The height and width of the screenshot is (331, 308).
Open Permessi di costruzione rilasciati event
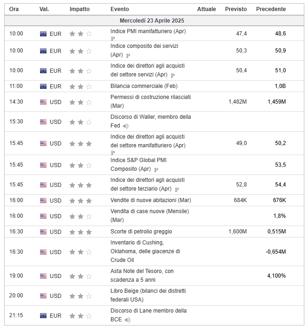151,102
